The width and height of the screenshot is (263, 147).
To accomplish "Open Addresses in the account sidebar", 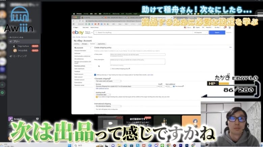I will (x=77, y=53).
